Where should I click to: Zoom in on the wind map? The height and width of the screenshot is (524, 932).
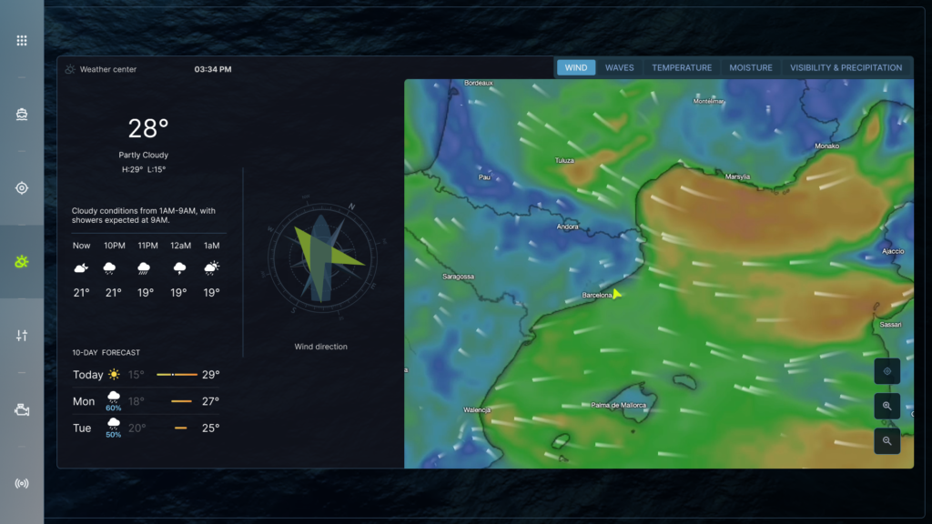(886, 406)
